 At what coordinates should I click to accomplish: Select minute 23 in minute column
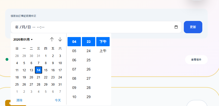89,42
